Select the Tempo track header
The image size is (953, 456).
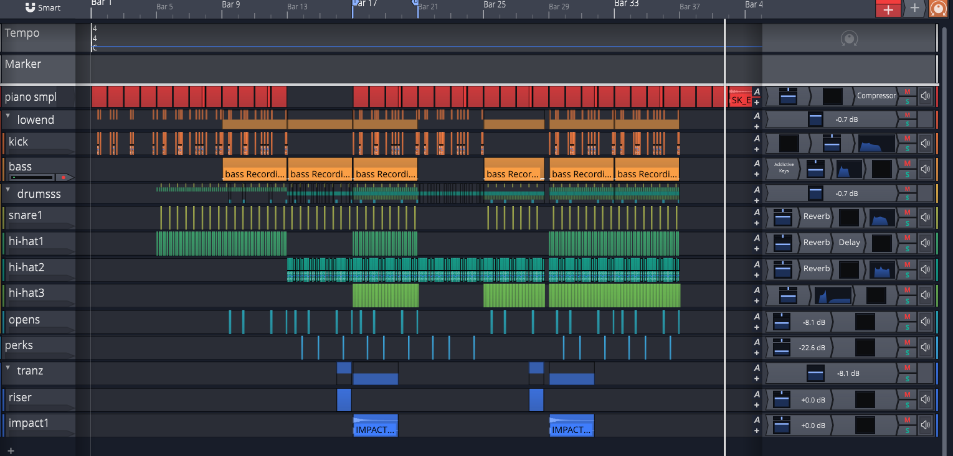[x=39, y=37]
